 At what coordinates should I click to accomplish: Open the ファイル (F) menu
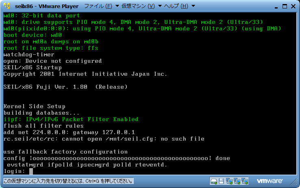[98, 6]
